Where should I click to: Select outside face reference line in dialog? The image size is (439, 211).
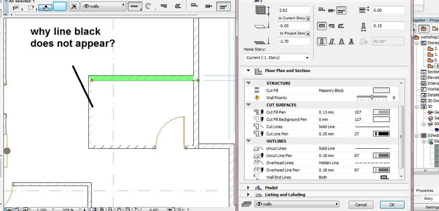point(321,11)
